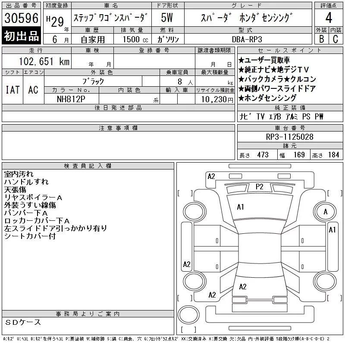Select the ★ユーザー買取車 sales point
This screenshot has width=345, height=345.
[264, 60]
